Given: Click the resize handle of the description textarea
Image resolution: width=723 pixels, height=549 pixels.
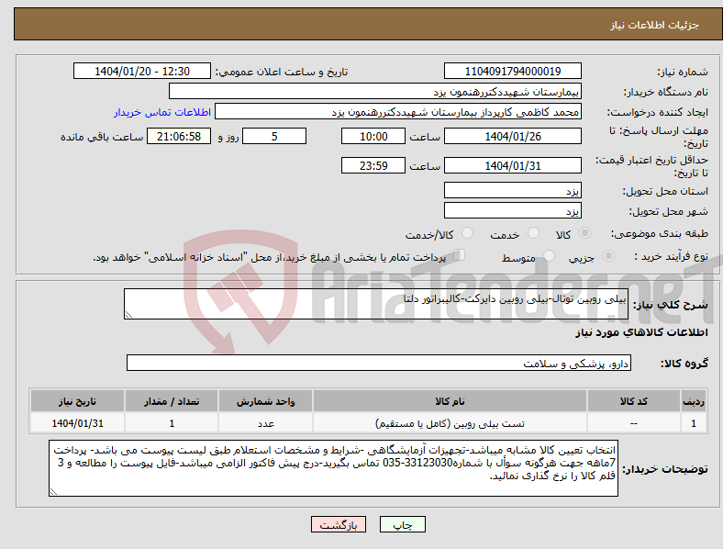Looking at the screenshot, I should coord(128,315).
